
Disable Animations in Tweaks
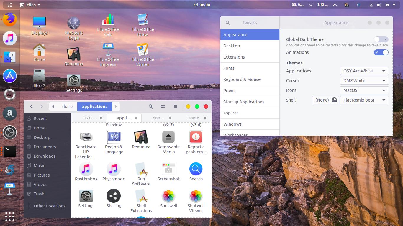(x=381, y=52)
